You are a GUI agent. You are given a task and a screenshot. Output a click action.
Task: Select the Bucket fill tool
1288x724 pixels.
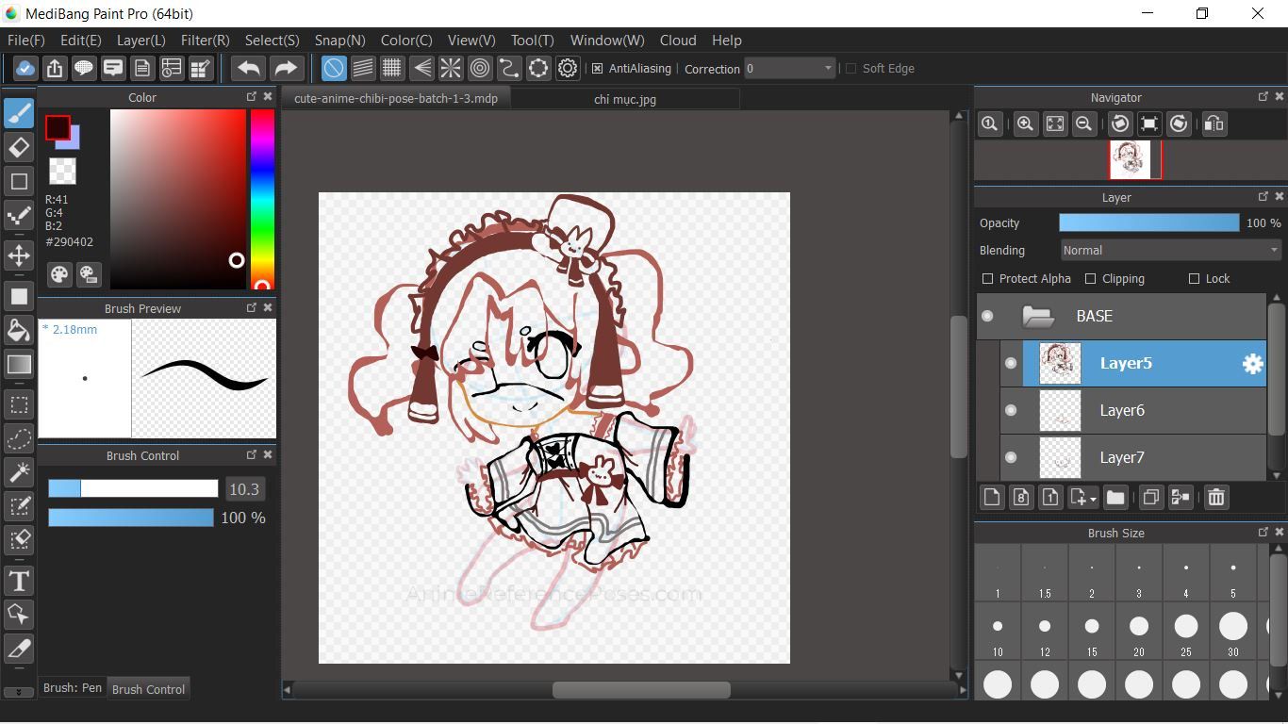[19, 330]
